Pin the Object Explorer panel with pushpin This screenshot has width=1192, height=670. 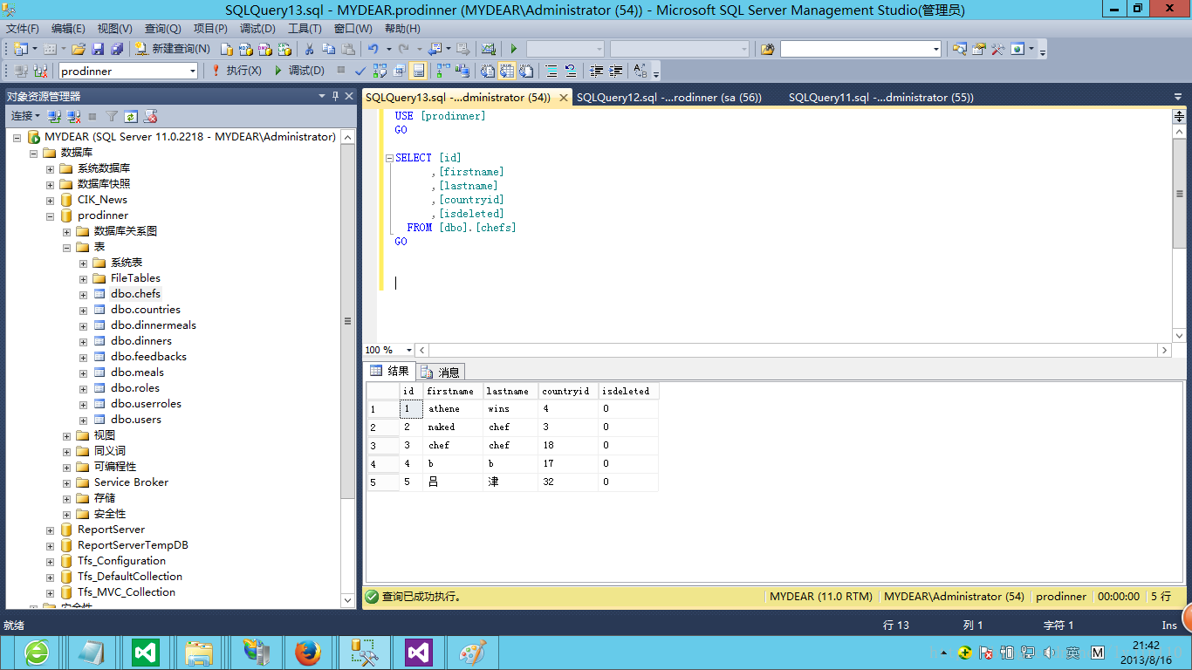(335, 96)
